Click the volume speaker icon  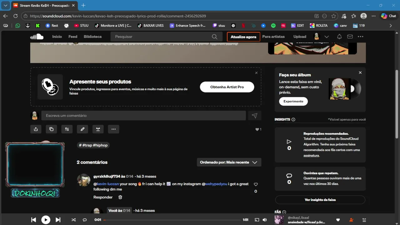tap(265, 220)
